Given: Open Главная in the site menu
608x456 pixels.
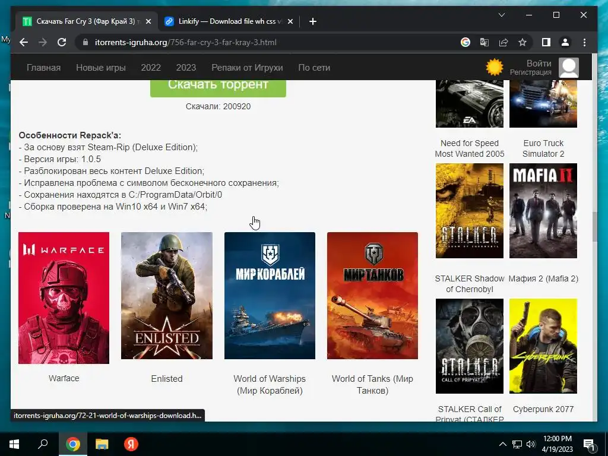Looking at the screenshot, I should (x=43, y=68).
